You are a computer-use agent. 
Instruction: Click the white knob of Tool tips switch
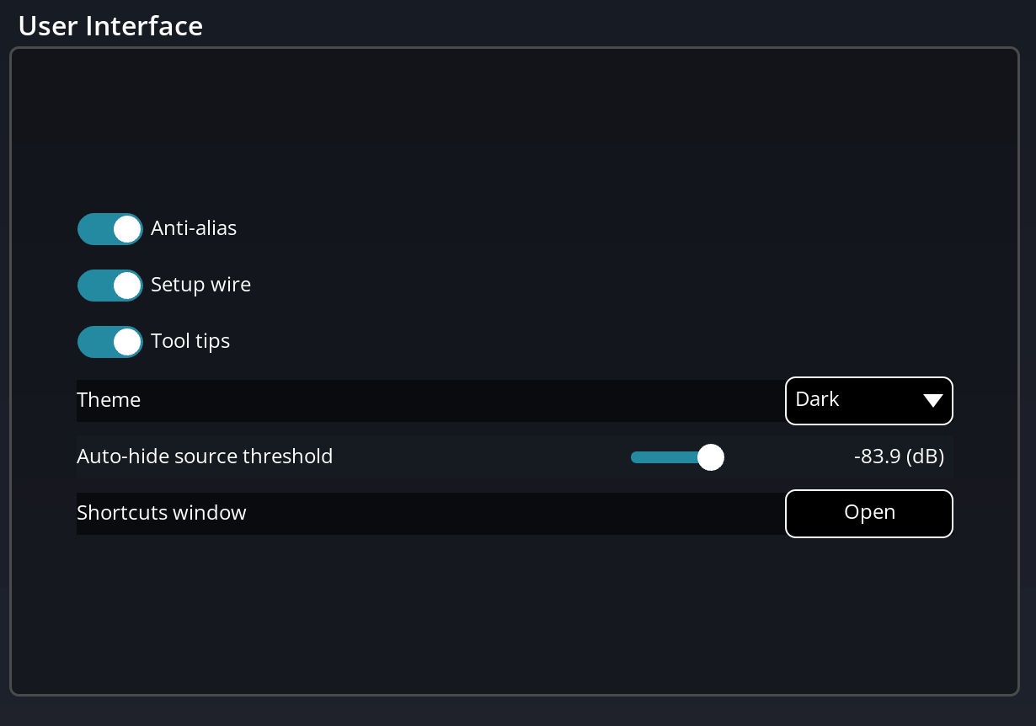[x=127, y=342]
